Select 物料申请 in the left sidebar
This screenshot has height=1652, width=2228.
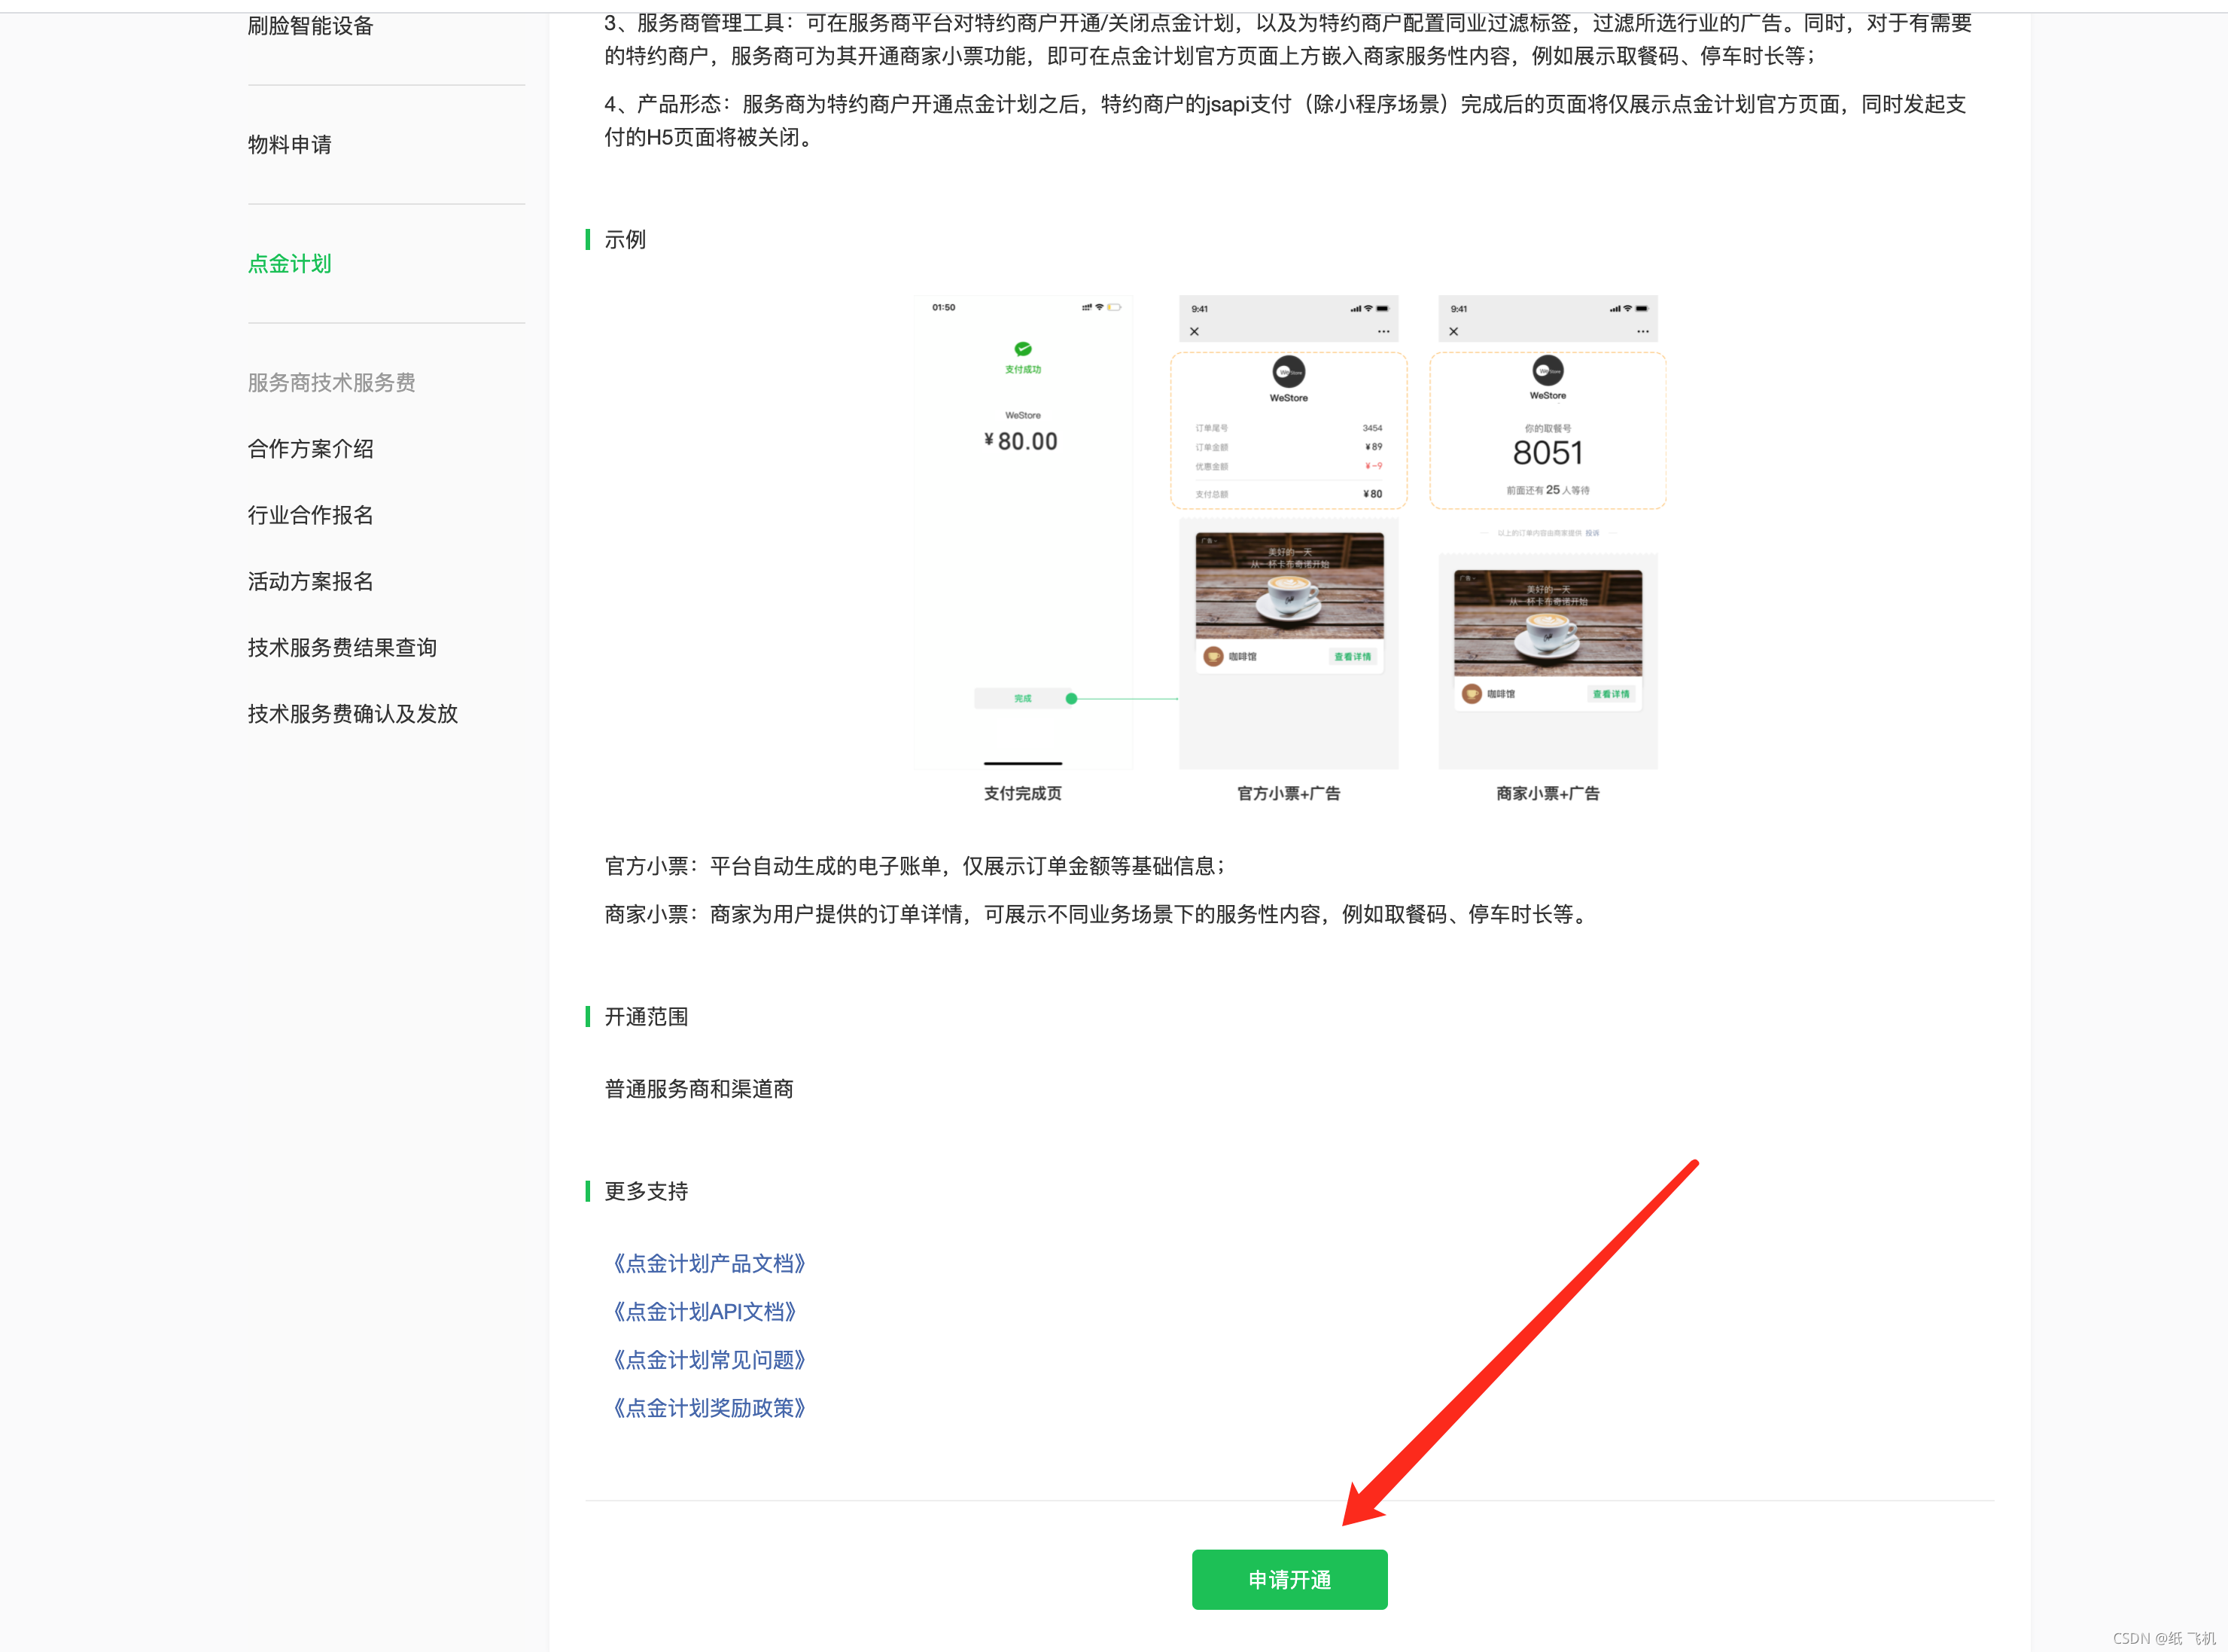289,145
